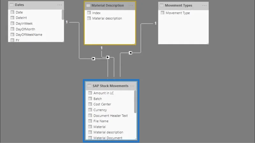Click the SAP Stock Movements table title
This screenshot has width=255, height=143.
pyautogui.click(x=110, y=86)
